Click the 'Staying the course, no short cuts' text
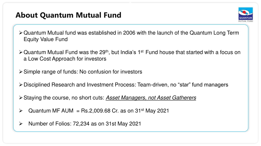Screen dimensions: 261x146 [x=64, y=98]
